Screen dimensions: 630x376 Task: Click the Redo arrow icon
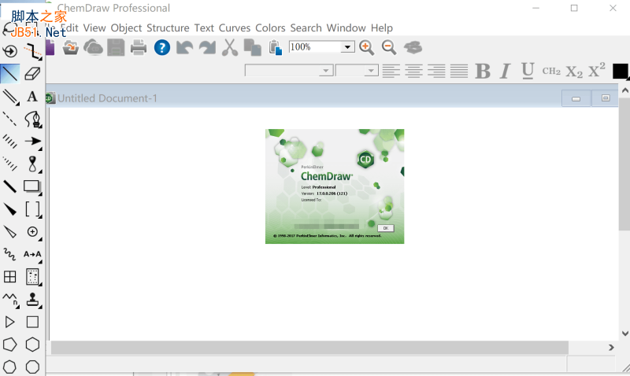(x=207, y=47)
